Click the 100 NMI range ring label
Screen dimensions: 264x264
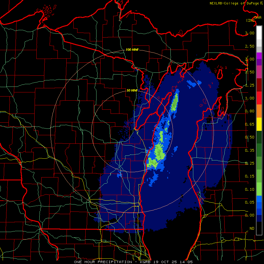[132, 50]
